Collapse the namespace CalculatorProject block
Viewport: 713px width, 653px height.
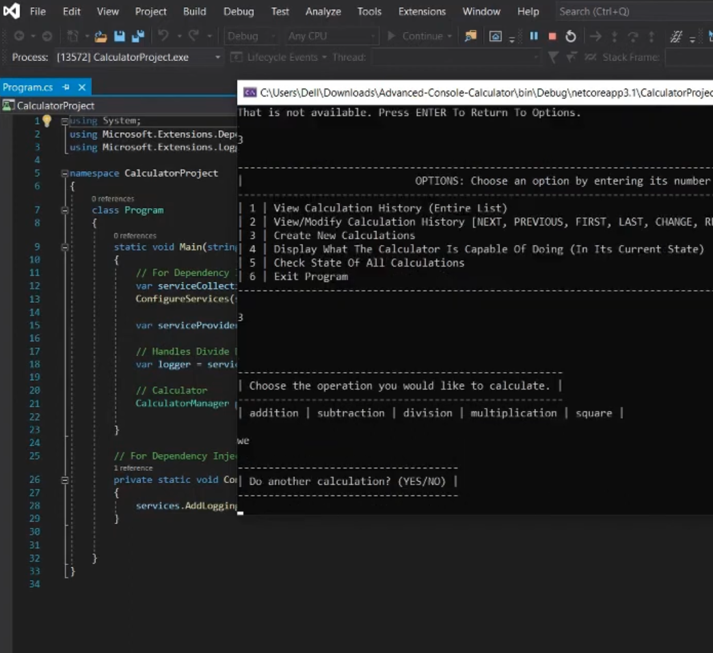64,173
